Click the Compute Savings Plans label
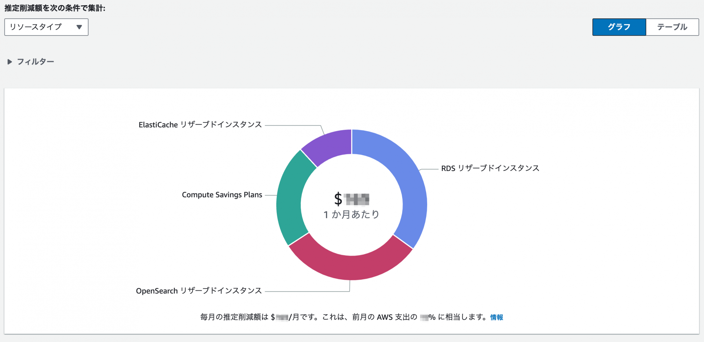The height and width of the screenshot is (342, 704). coord(222,194)
